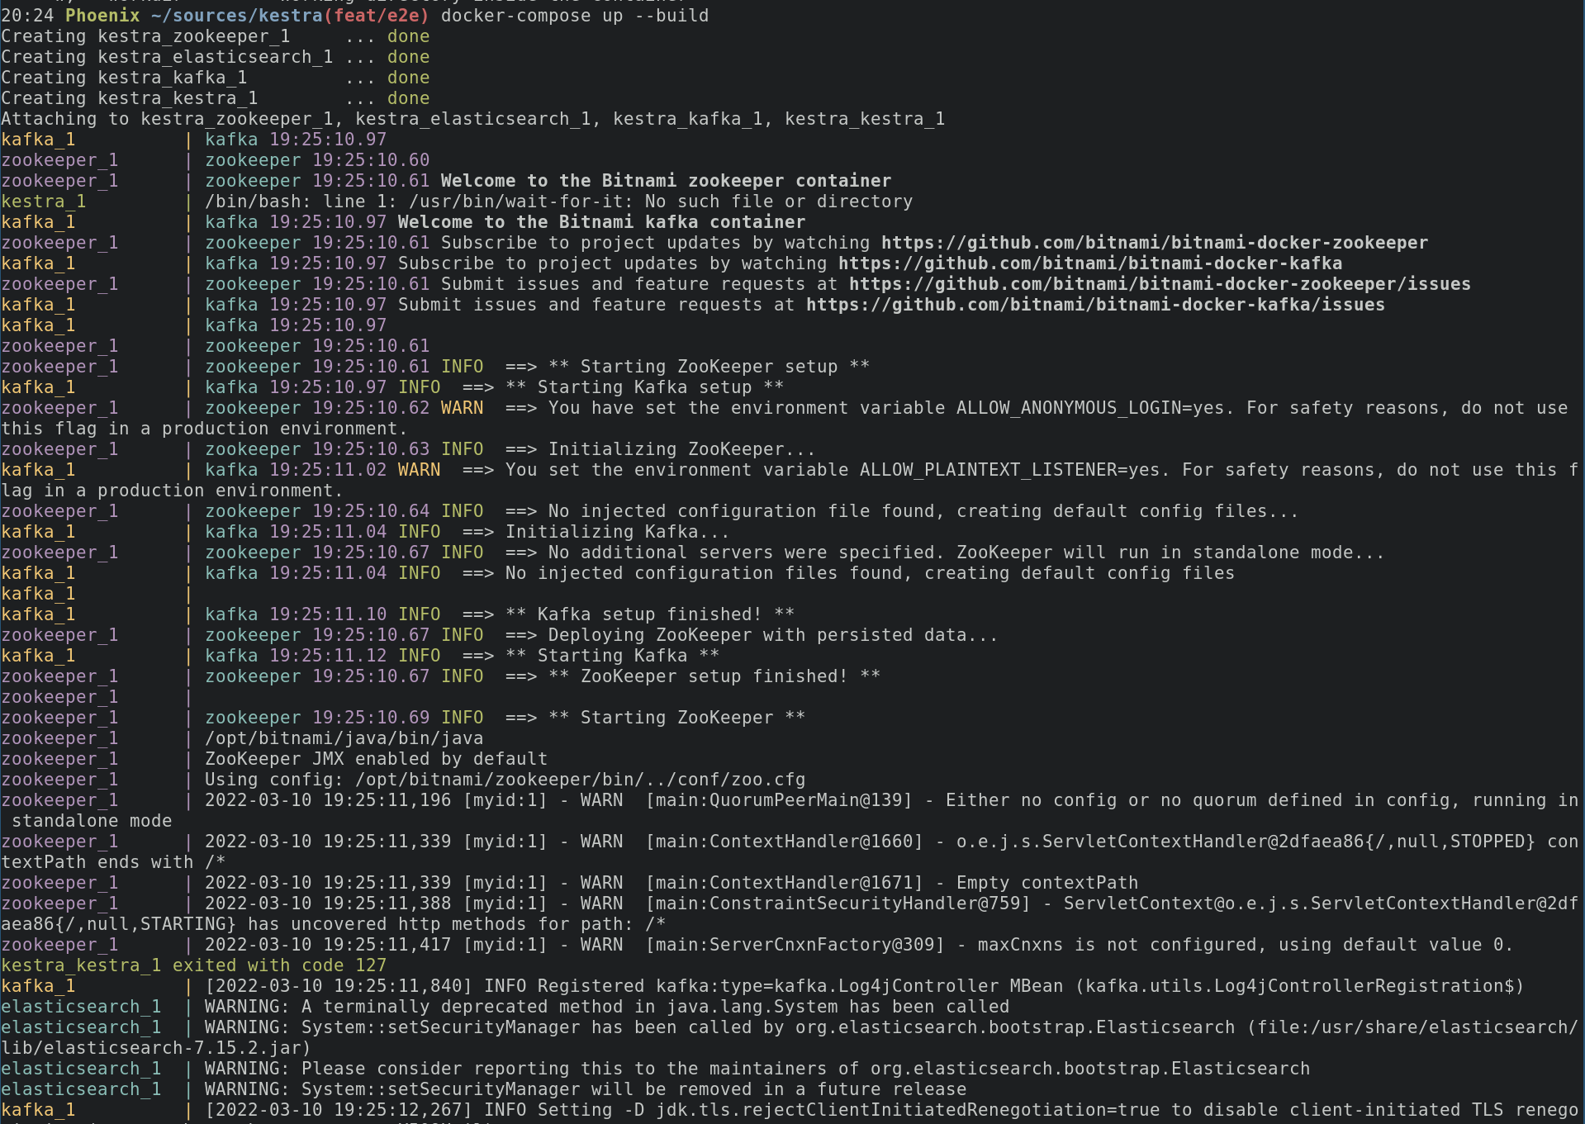Click the 'kestra_1' container label
This screenshot has height=1124, width=1585.
click(x=44, y=202)
